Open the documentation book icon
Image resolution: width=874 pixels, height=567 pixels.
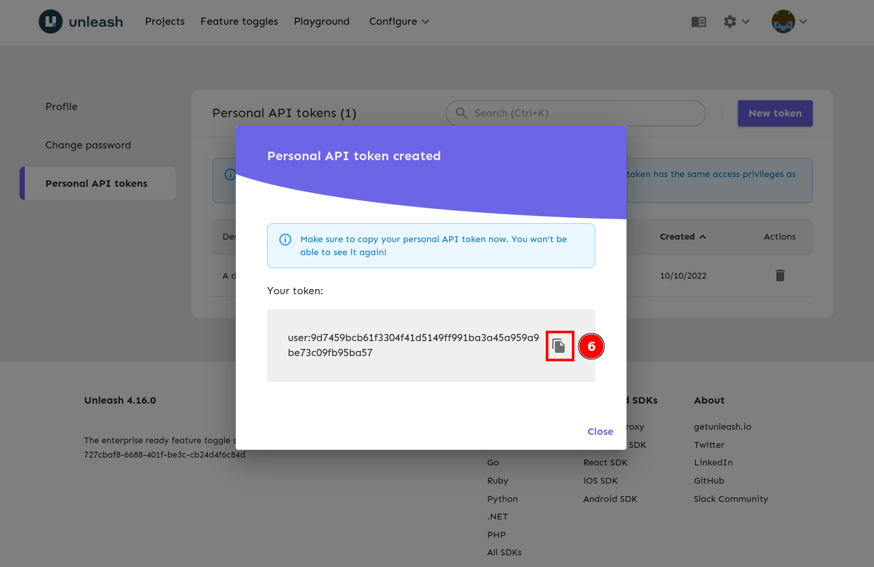tap(698, 21)
